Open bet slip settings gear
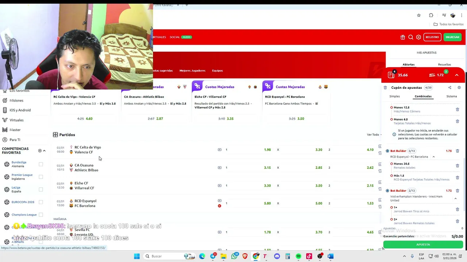Viewport: 467px width, 262px height. [x=459, y=88]
